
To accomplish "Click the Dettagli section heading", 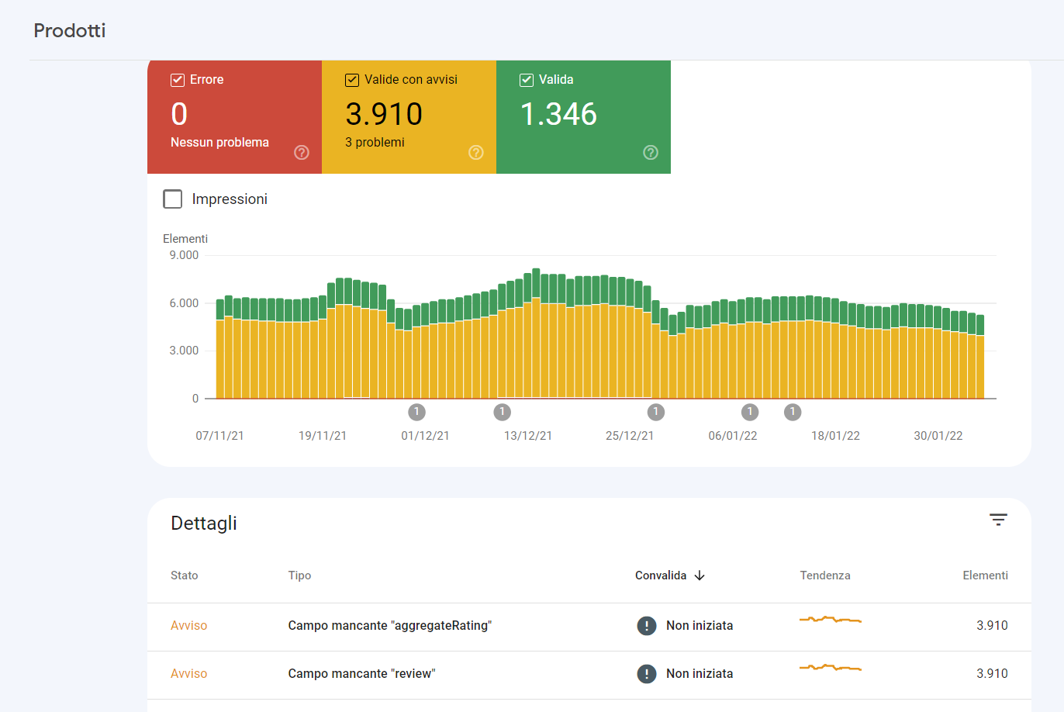I will coord(204,524).
